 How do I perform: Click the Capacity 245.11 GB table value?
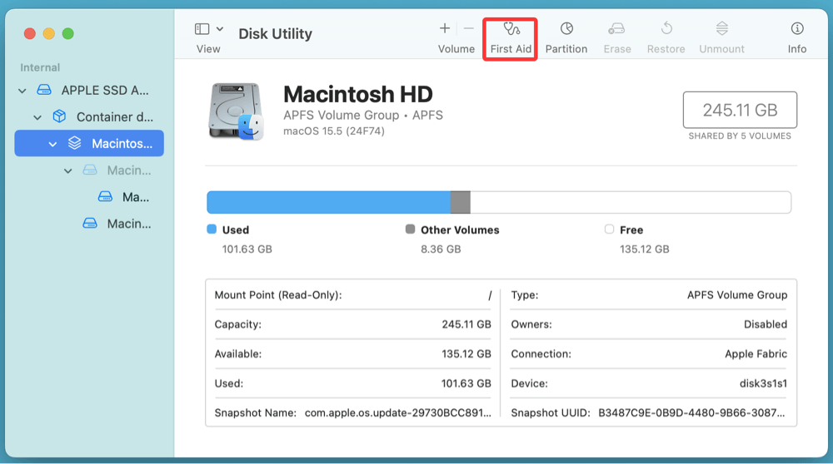(x=466, y=324)
